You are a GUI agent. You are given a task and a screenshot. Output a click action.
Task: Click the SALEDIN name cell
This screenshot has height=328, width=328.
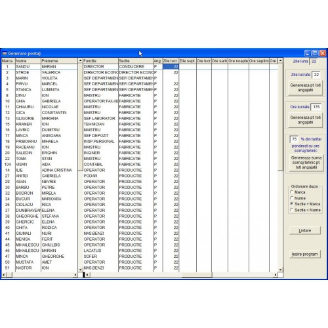coord(28,153)
